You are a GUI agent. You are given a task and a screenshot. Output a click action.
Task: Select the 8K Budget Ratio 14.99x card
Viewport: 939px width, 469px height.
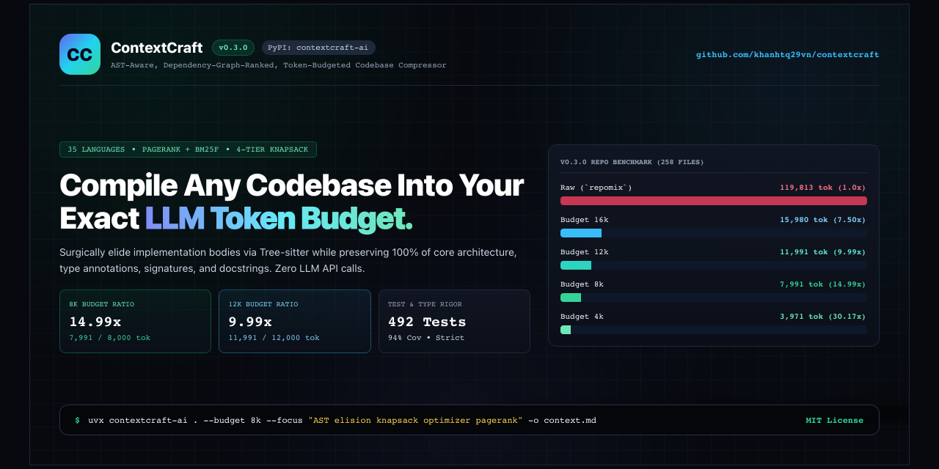click(x=135, y=322)
